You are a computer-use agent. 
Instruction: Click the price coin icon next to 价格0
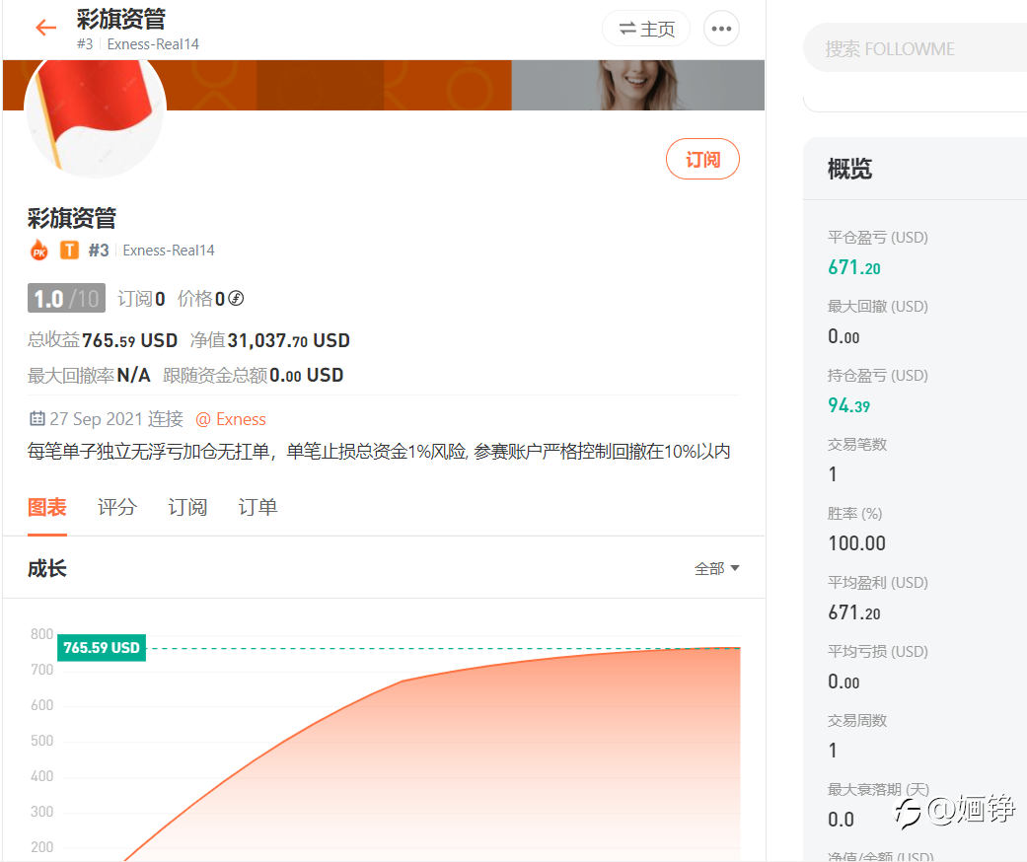(236, 299)
